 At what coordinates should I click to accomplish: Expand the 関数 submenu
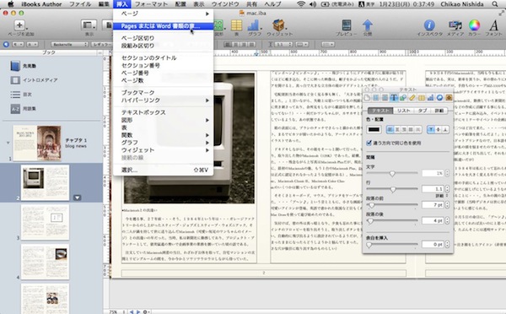[x=163, y=135]
